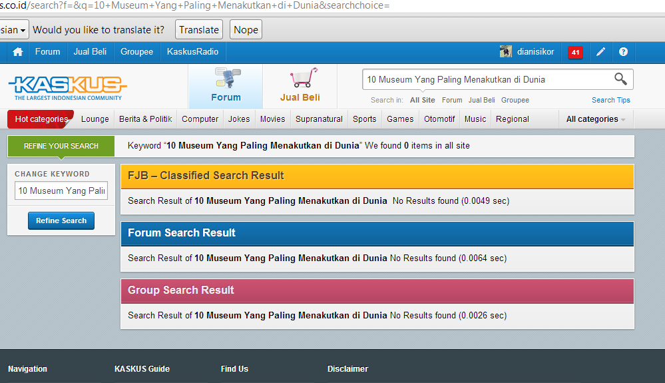
Task: Open Groupee in top navigation bar
Action: pos(136,52)
